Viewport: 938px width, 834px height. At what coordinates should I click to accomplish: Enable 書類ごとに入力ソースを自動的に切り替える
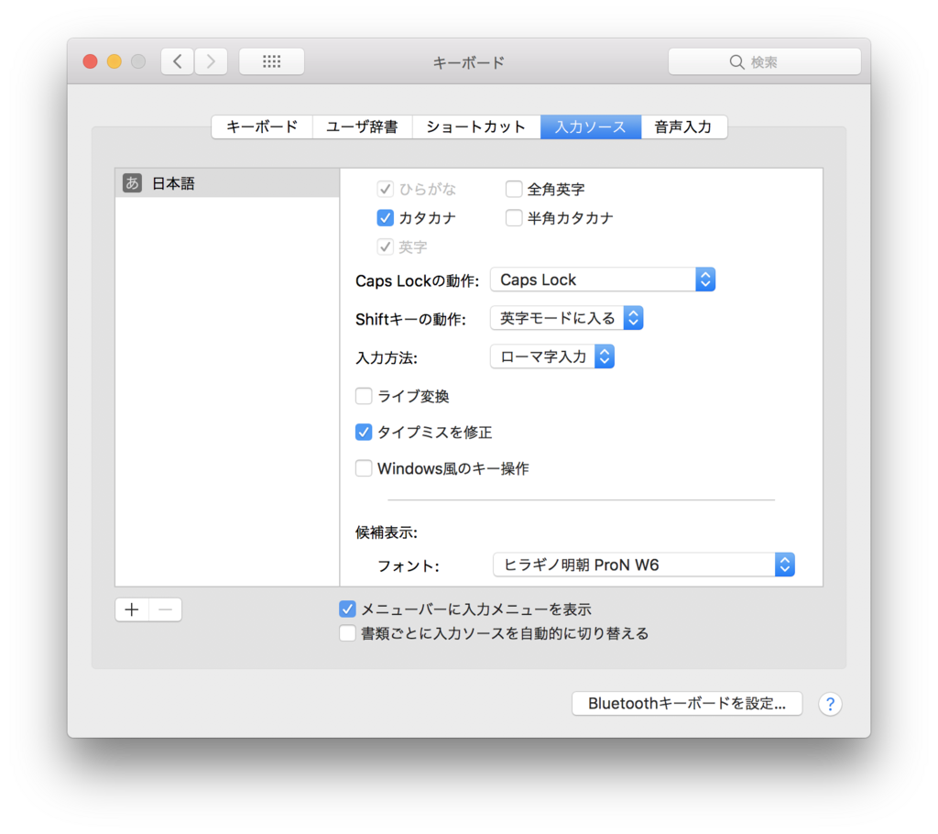pyautogui.click(x=347, y=633)
